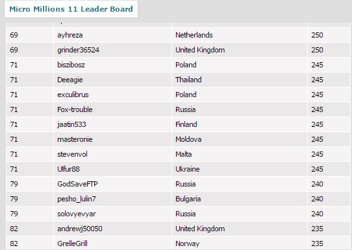Click the pesho_lulin7 player name
The width and height of the screenshot is (352, 250).
pos(77,199)
